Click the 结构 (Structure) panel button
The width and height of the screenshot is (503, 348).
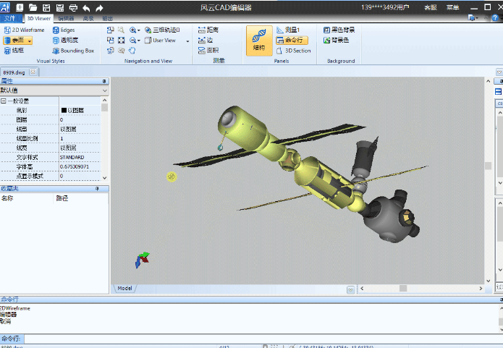258,40
